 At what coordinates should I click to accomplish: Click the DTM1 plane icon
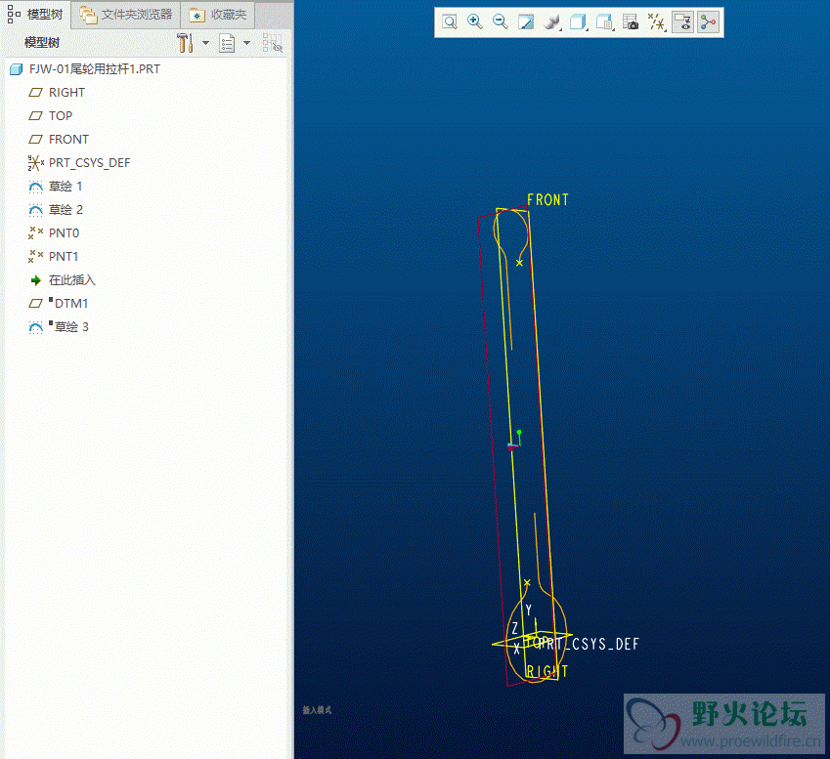point(35,304)
